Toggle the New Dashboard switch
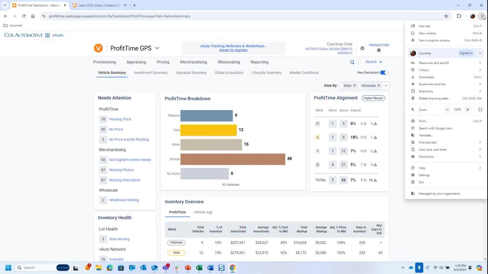The image size is (488, 274). click(x=384, y=73)
